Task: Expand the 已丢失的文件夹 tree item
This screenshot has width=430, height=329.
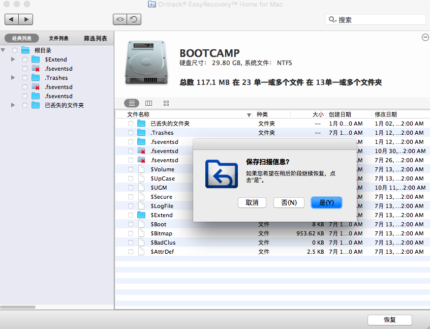Action: tap(12, 105)
